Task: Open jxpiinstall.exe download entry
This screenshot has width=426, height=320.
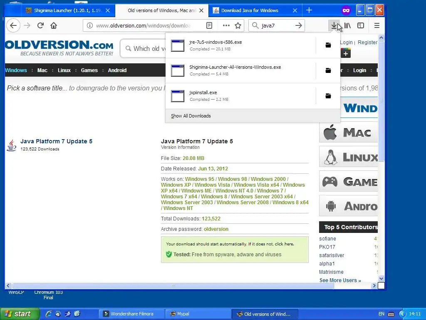Action: tap(240, 96)
